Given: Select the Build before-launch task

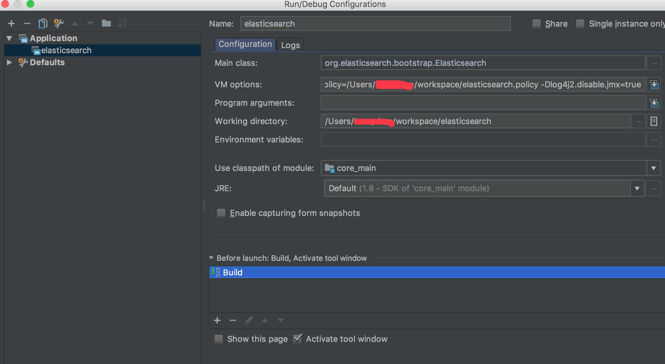Looking at the screenshot, I should [x=437, y=272].
